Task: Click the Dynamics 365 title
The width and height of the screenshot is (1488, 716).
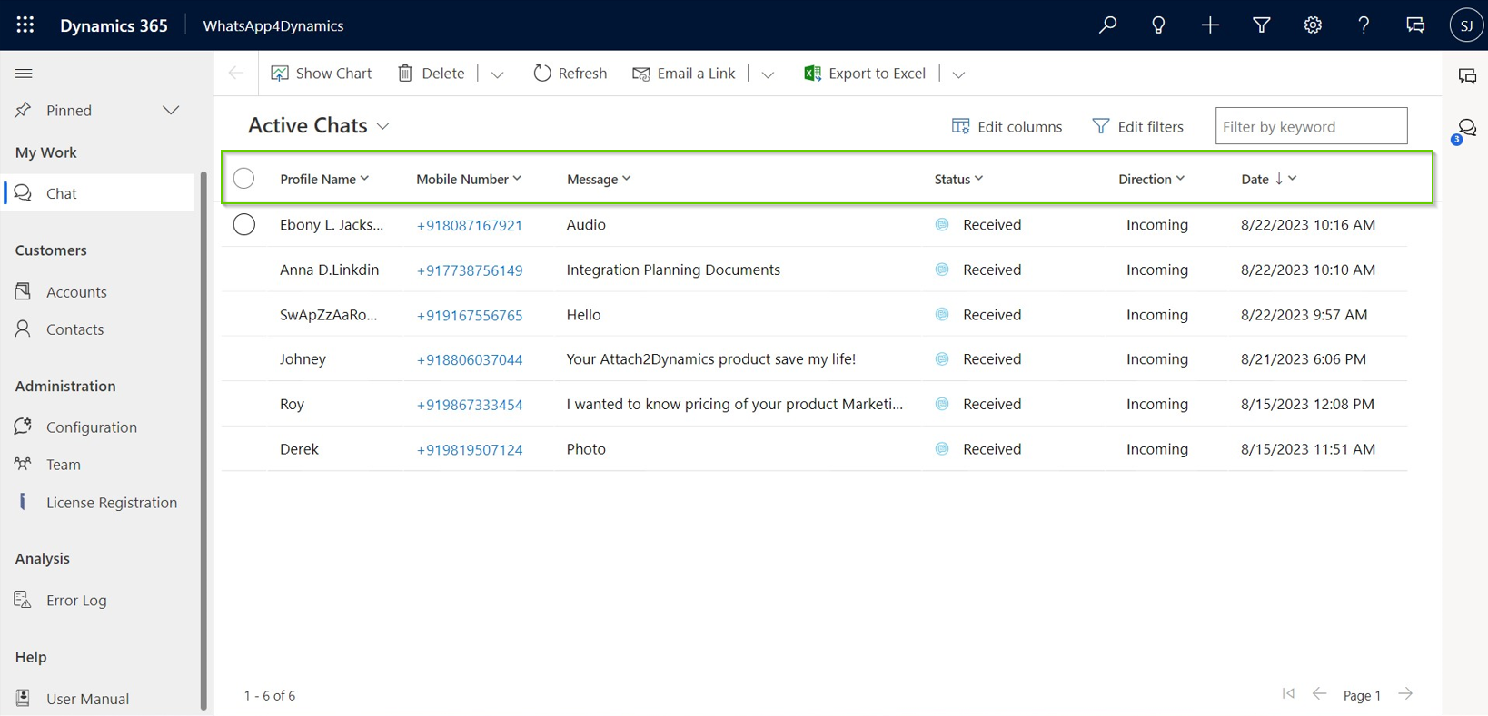Action: pyautogui.click(x=114, y=25)
